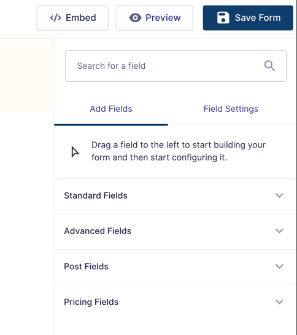Screen dimensions: 297x335
Task: Expand Post Fields using its chevron
Action: coord(279,266)
